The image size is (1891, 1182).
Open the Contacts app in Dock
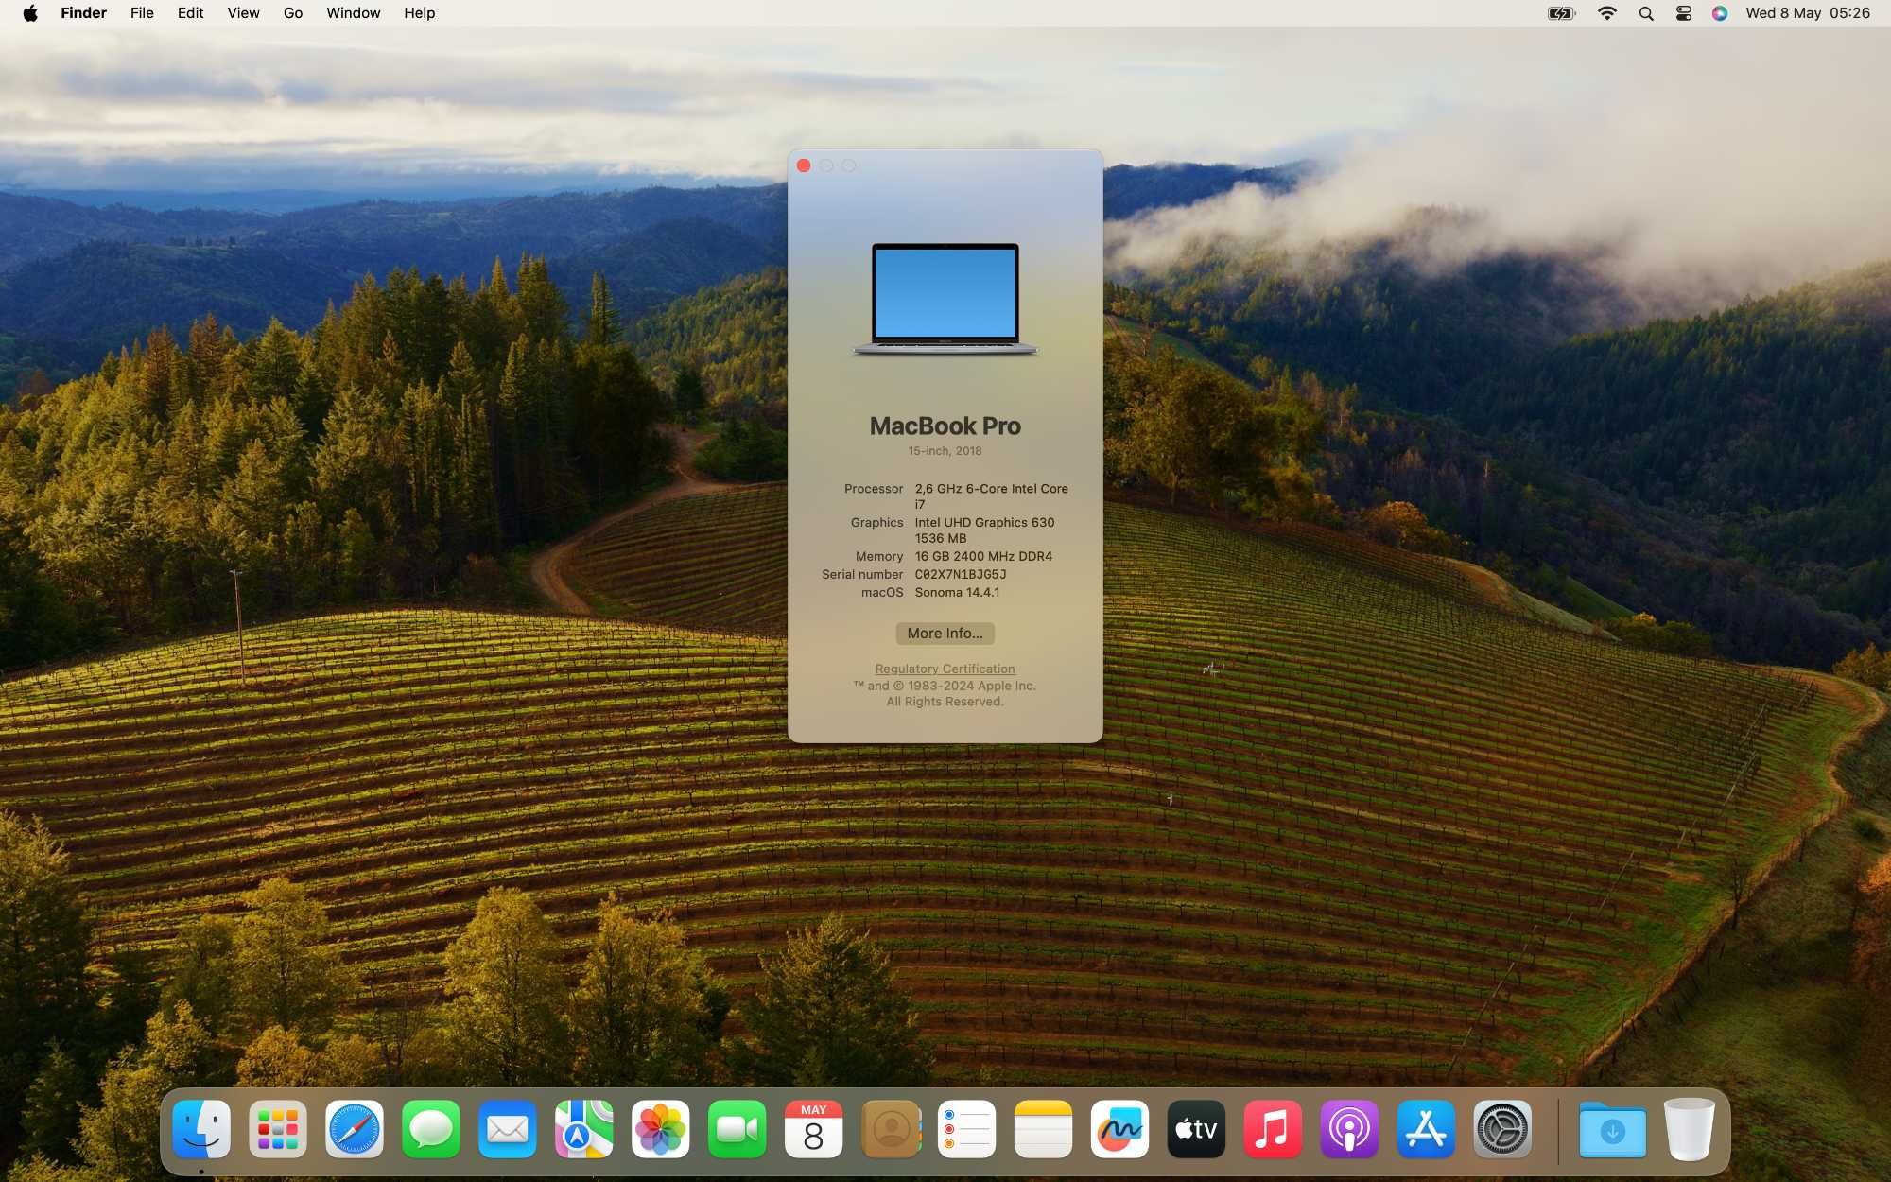tap(891, 1129)
